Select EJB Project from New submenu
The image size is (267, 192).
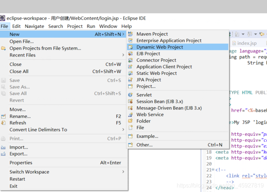(x=148, y=53)
